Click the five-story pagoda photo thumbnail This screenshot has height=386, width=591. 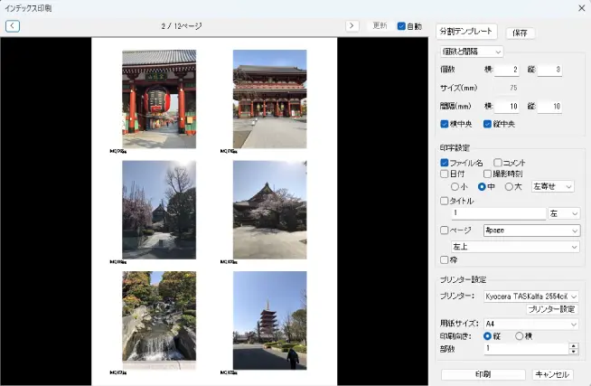270,320
